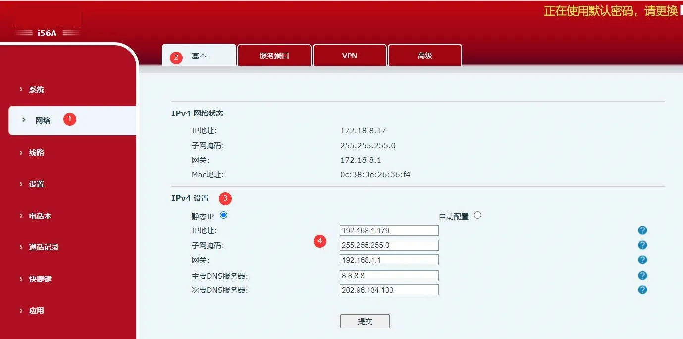Screen dimensions: 683x339
Task: Enable 自动配置 mode
Action: pos(477,215)
